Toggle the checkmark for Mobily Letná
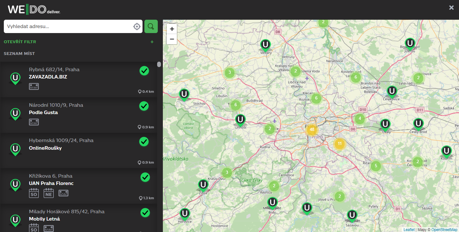 (145, 213)
